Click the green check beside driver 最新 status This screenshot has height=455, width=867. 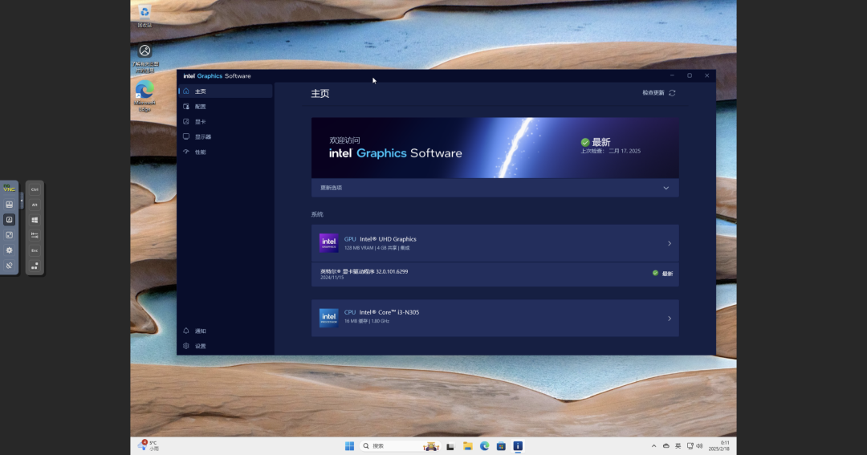click(655, 273)
